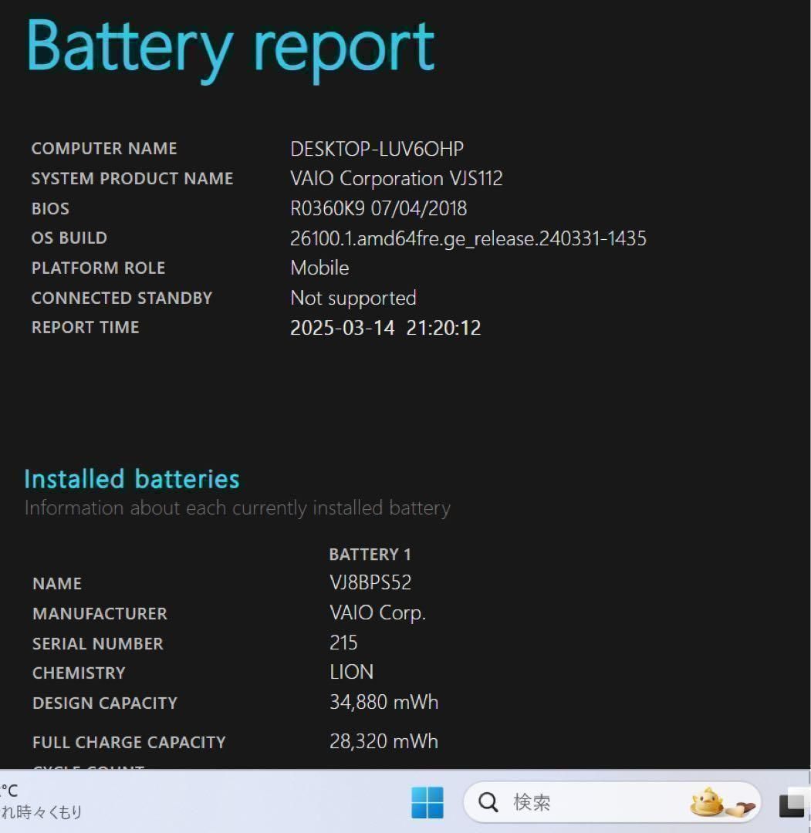
Task: Click in the 検索 search field
Action: [x=586, y=803]
